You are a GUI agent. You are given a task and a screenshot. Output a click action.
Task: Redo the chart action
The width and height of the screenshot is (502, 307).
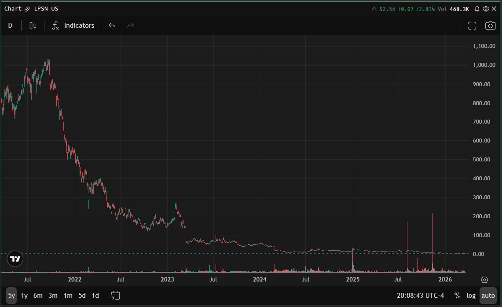(x=130, y=26)
